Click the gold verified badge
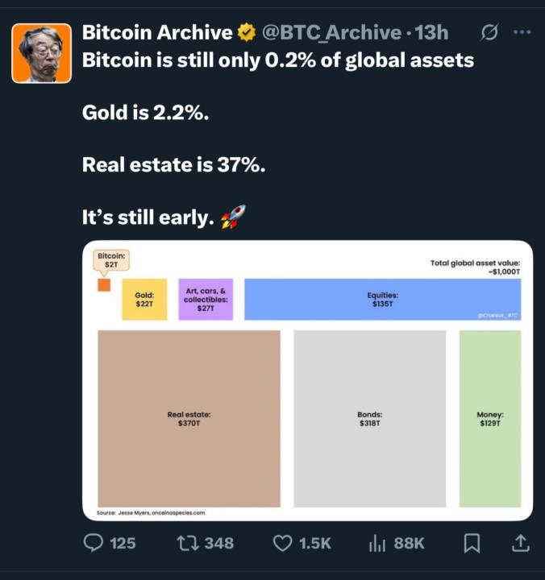Image resolution: width=545 pixels, height=580 pixels. click(x=246, y=32)
